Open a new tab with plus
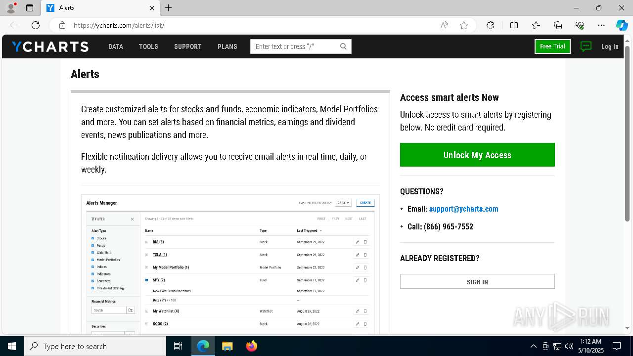Screen dimensions: 633x356 [169, 8]
